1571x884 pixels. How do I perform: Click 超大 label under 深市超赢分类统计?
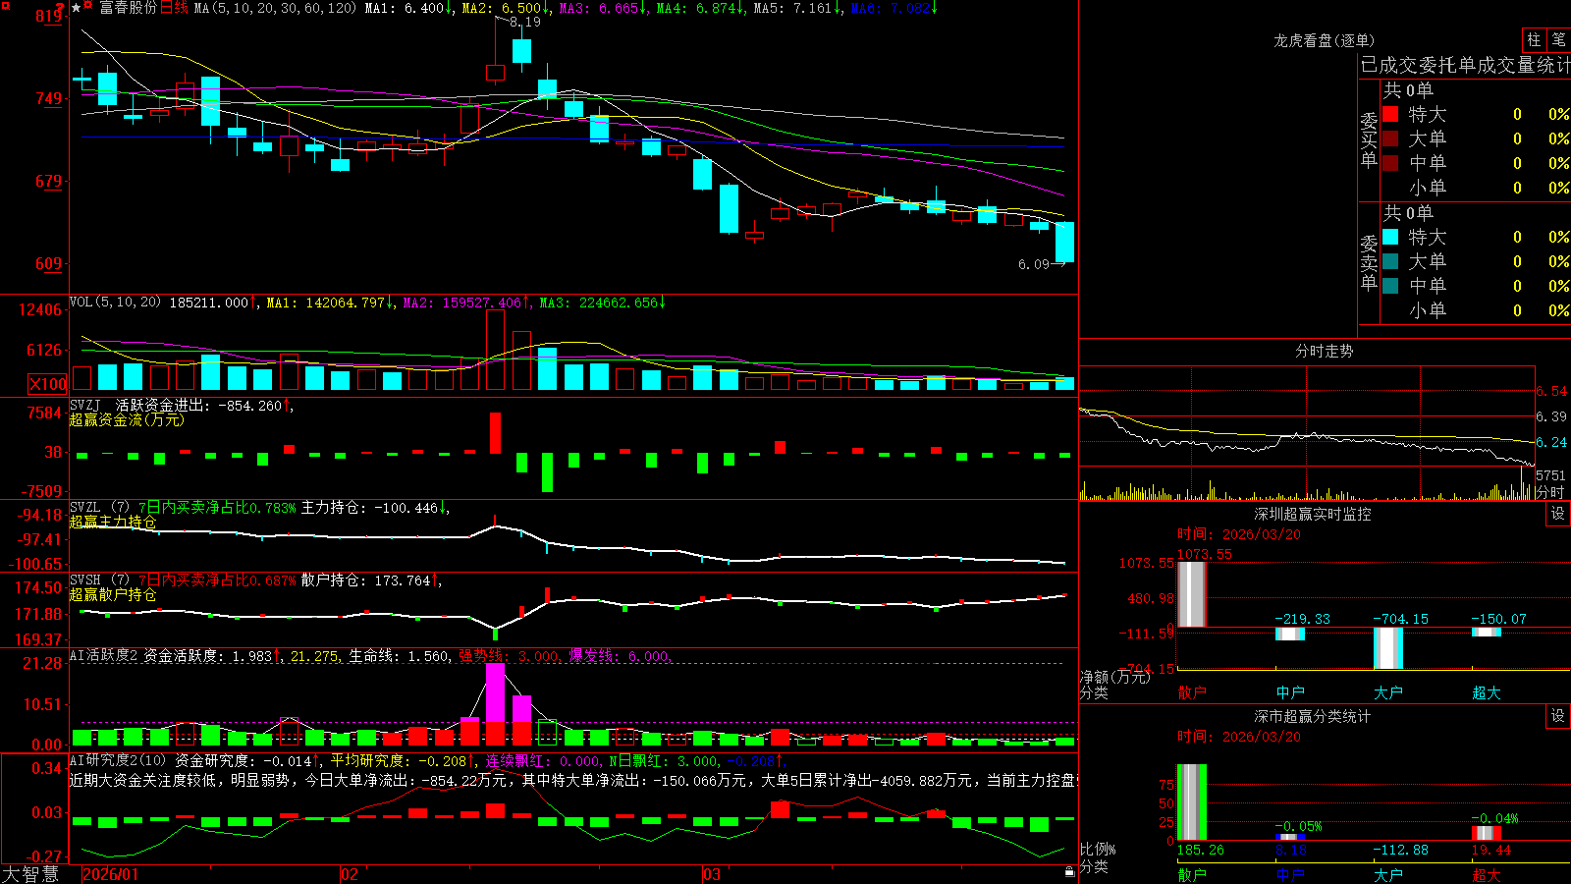[x=1486, y=874]
